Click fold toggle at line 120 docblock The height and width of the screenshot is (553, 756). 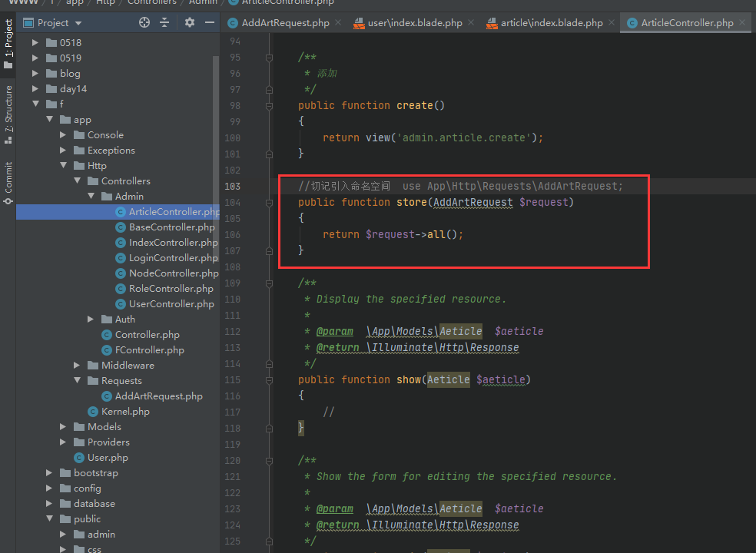[x=269, y=461]
